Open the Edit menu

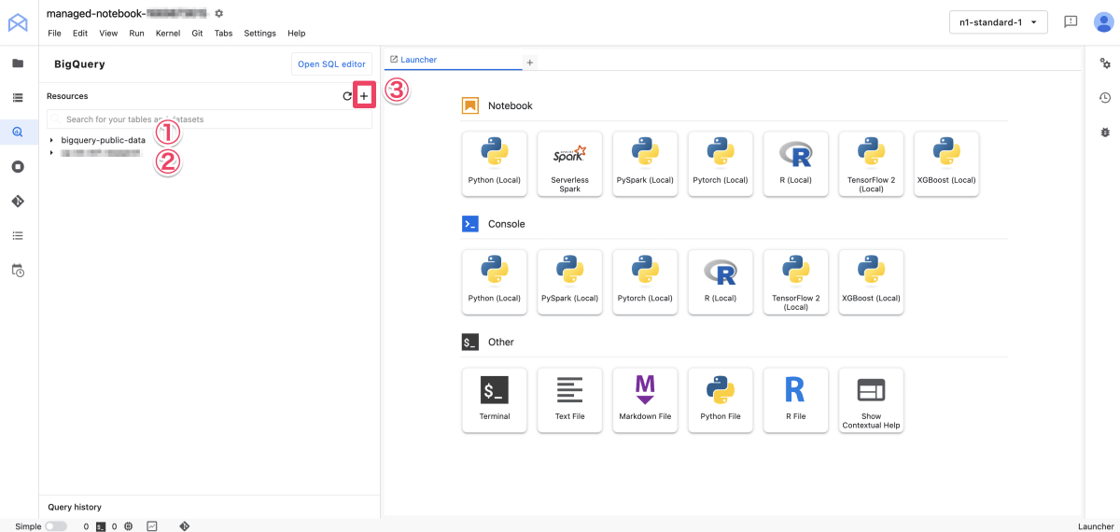tap(80, 33)
